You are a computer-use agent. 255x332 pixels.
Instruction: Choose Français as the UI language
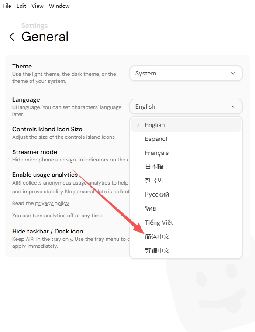click(186, 153)
